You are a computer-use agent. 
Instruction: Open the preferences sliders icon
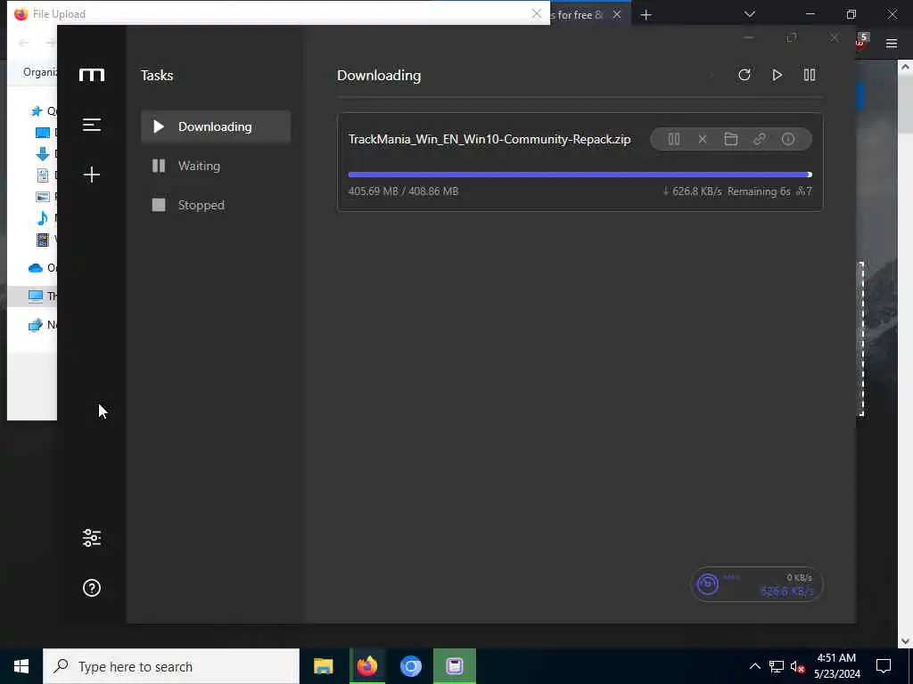[x=92, y=538]
